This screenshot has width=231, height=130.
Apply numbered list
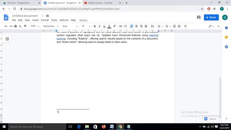tap(159, 26)
